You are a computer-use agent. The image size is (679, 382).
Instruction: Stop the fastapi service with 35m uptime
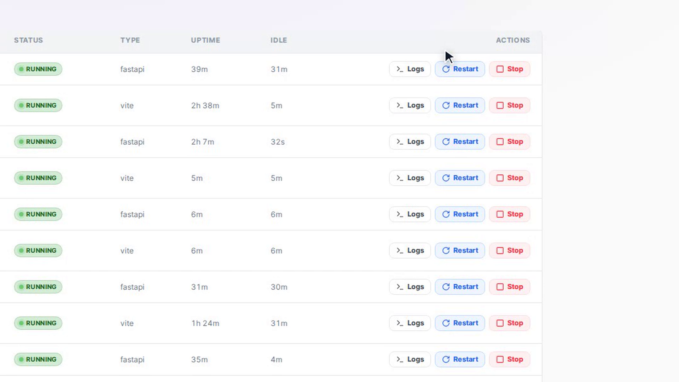coord(510,359)
